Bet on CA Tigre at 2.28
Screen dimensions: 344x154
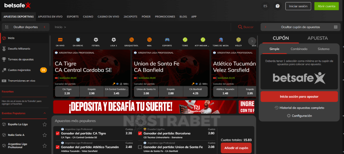(x=67, y=91)
